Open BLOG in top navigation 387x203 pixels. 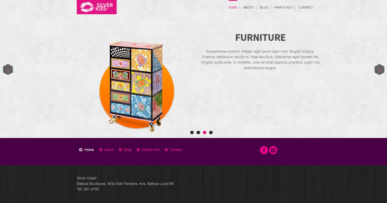(x=264, y=8)
